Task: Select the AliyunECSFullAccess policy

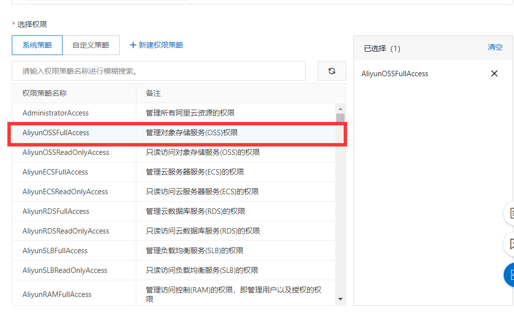Action: point(174,172)
